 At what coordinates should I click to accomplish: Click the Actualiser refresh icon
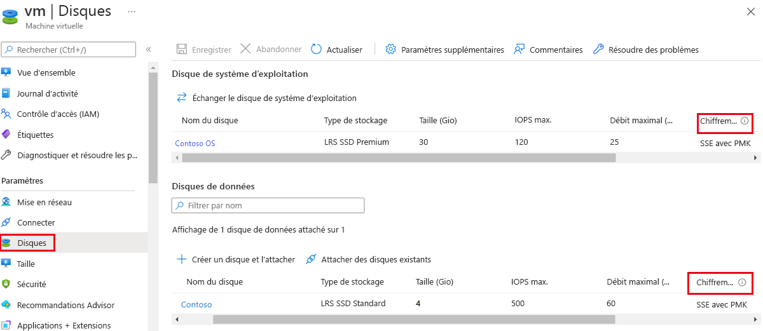[316, 50]
